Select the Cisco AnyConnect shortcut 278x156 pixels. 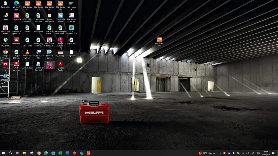coord(5,42)
